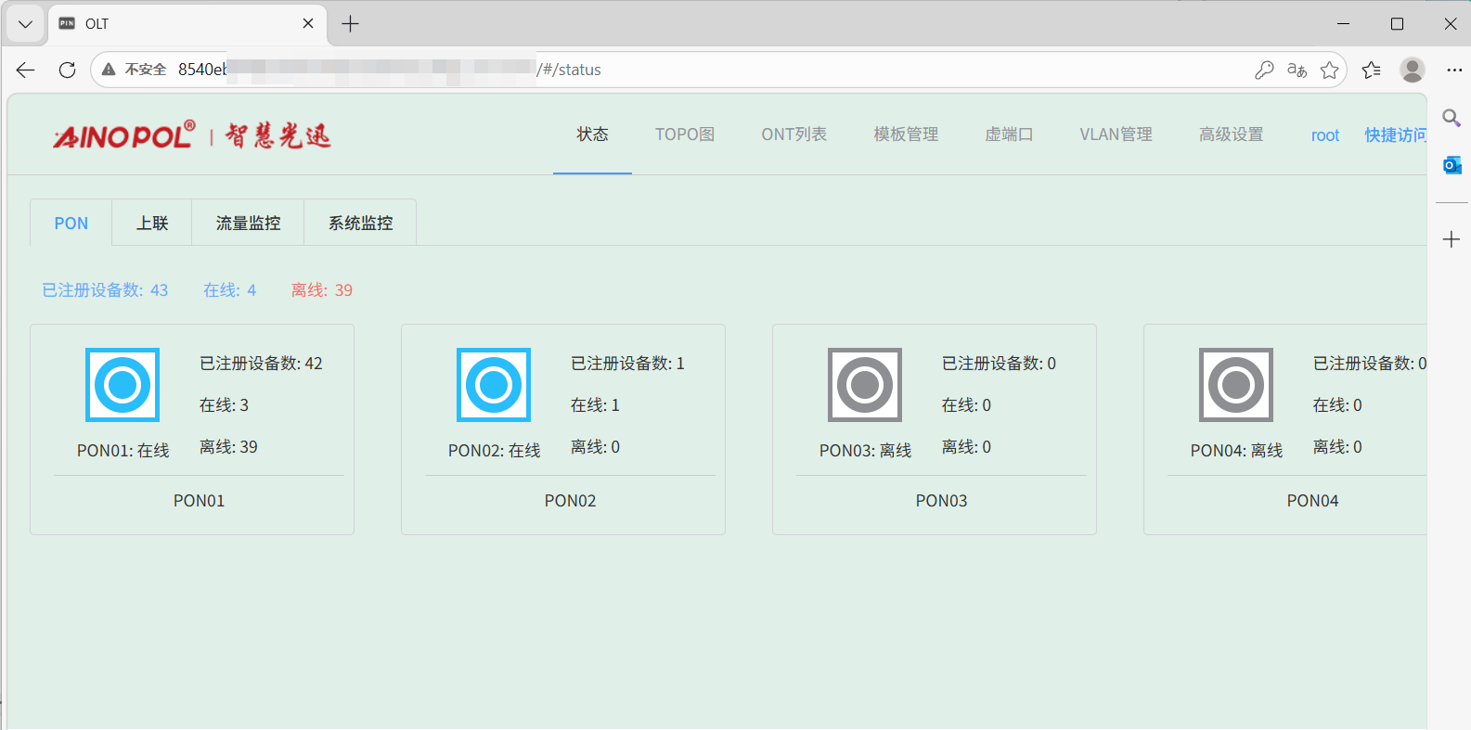Image resolution: width=1471 pixels, height=730 pixels.
Task: Open the browser profile avatar
Action: point(1412,70)
